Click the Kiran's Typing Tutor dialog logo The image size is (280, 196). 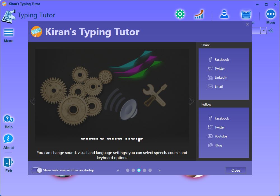36,32
